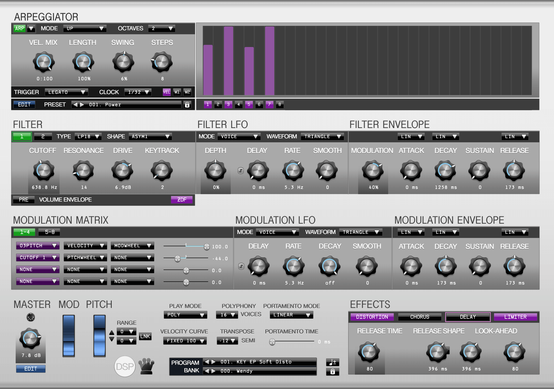Select filter 1 tab
The width and height of the screenshot is (554, 389).
click(22, 136)
